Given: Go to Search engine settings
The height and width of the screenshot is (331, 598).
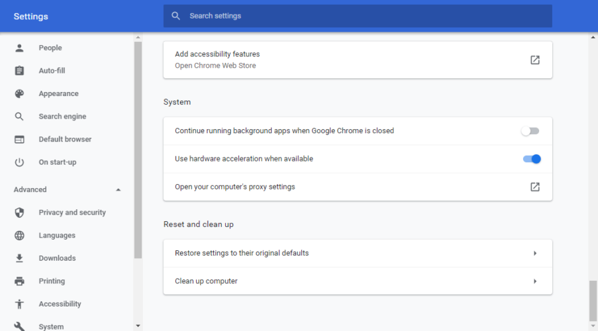Looking at the screenshot, I should click(x=62, y=117).
